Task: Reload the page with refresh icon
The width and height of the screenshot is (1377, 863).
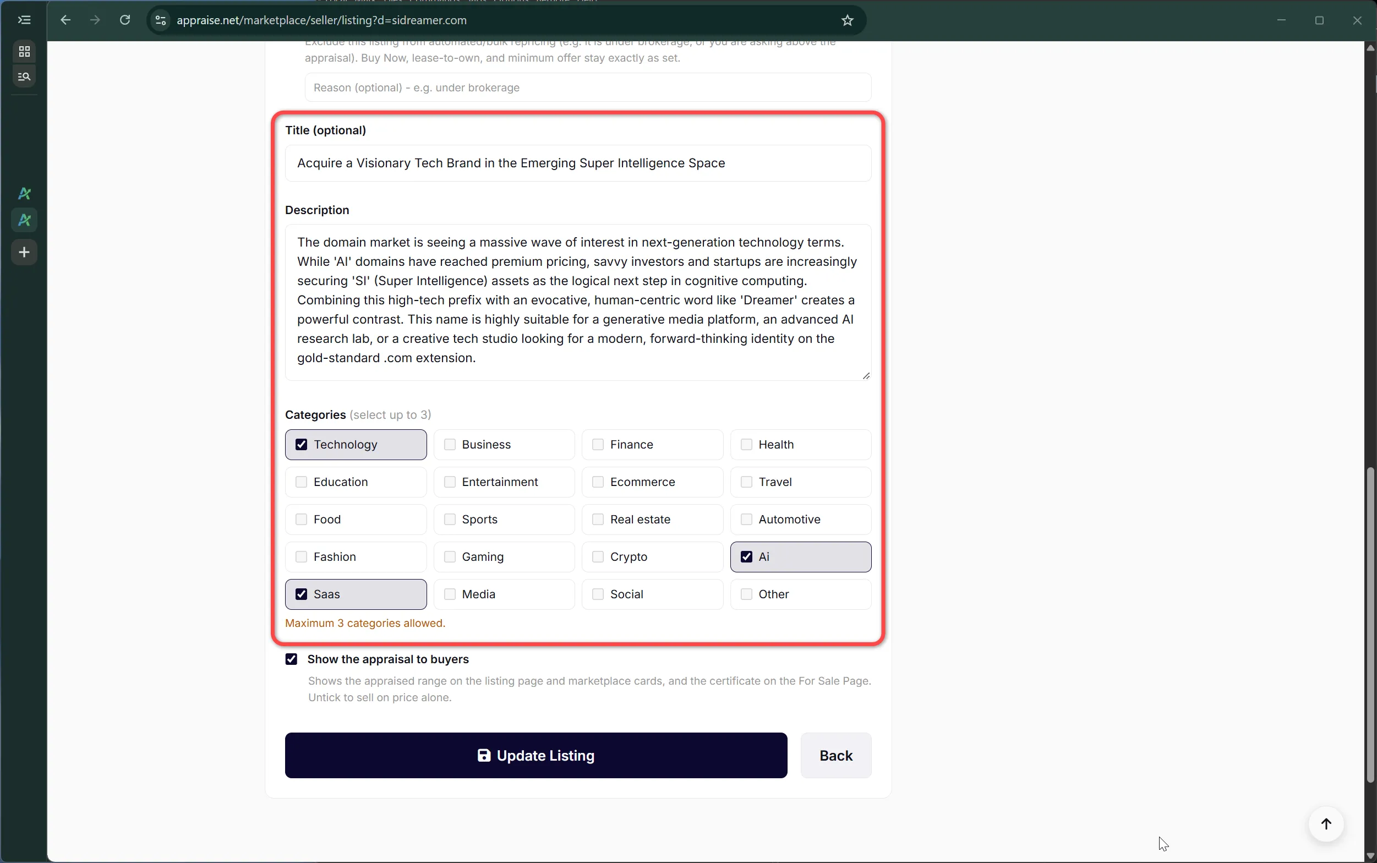Action: (125, 20)
